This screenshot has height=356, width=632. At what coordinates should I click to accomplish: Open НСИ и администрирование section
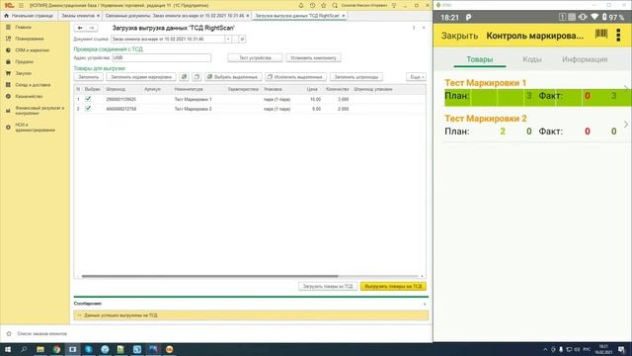pyautogui.click(x=36, y=128)
